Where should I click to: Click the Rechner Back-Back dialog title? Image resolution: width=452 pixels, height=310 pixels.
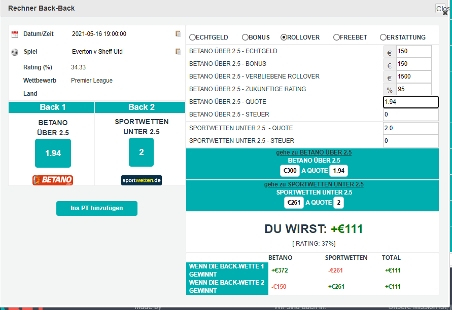click(x=42, y=8)
